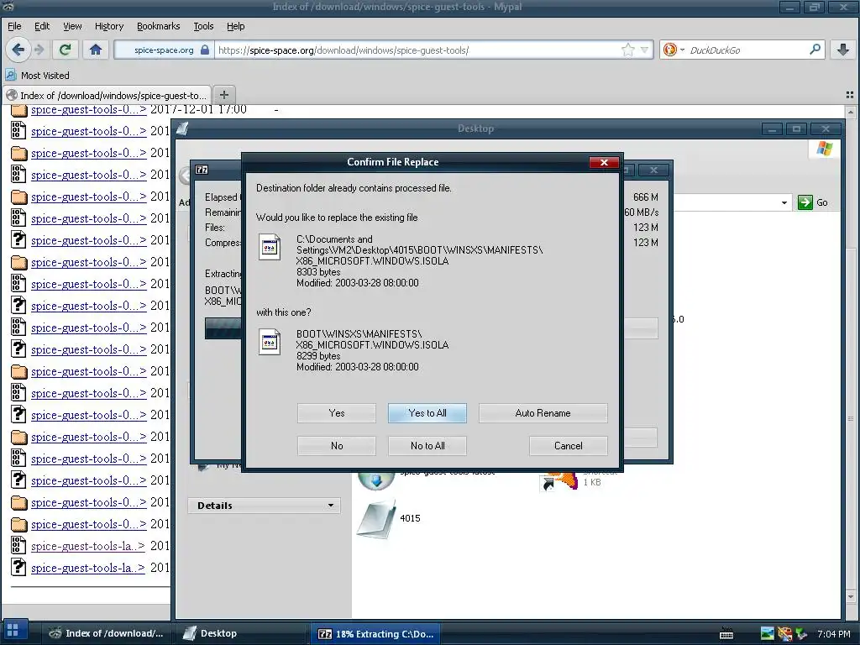Viewport: 860px width, 645px height.
Task: Click the site security padlock icon
Action: (205, 50)
